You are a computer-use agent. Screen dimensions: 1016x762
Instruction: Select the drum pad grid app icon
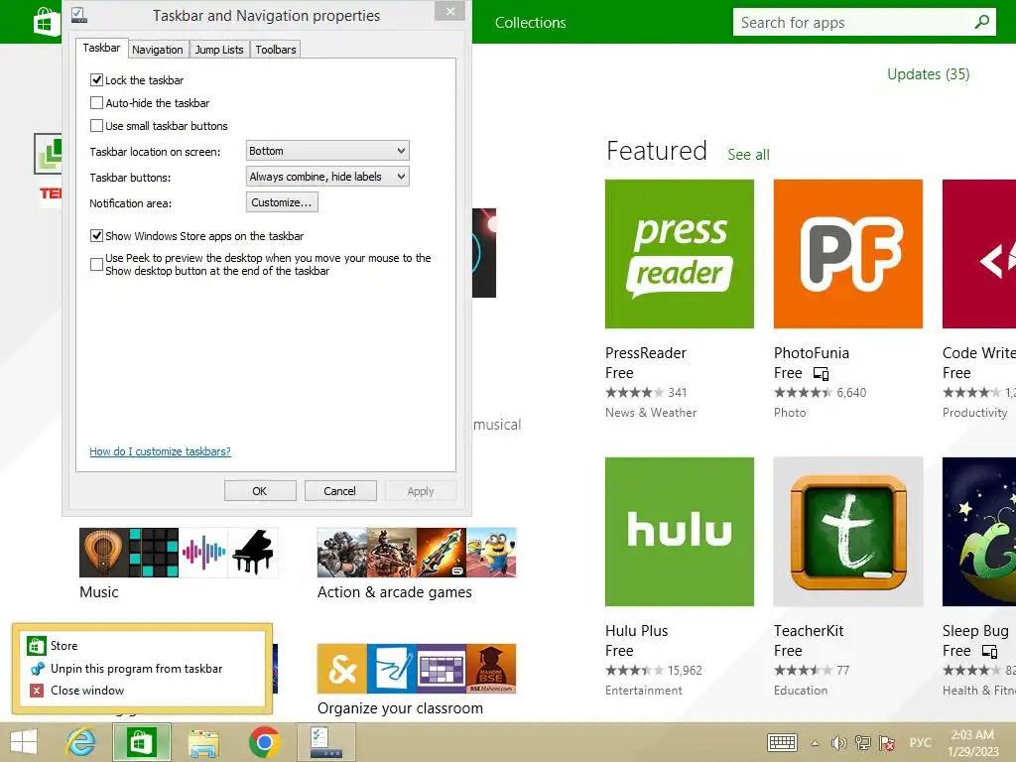coord(154,553)
